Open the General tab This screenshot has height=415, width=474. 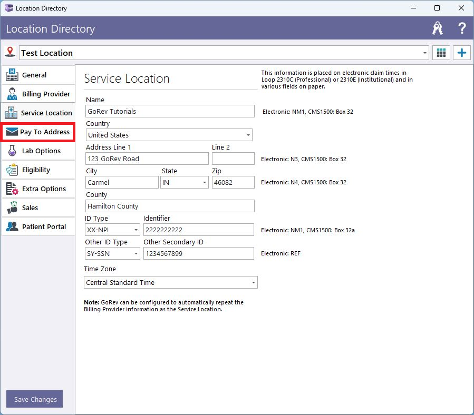click(x=38, y=75)
